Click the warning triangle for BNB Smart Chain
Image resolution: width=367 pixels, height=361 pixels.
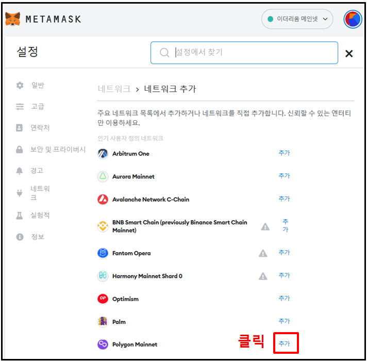pyautogui.click(x=265, y=226)
